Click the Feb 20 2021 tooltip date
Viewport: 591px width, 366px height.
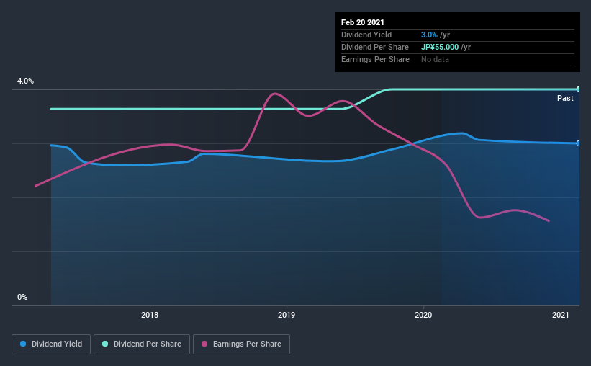pos(363,22)
